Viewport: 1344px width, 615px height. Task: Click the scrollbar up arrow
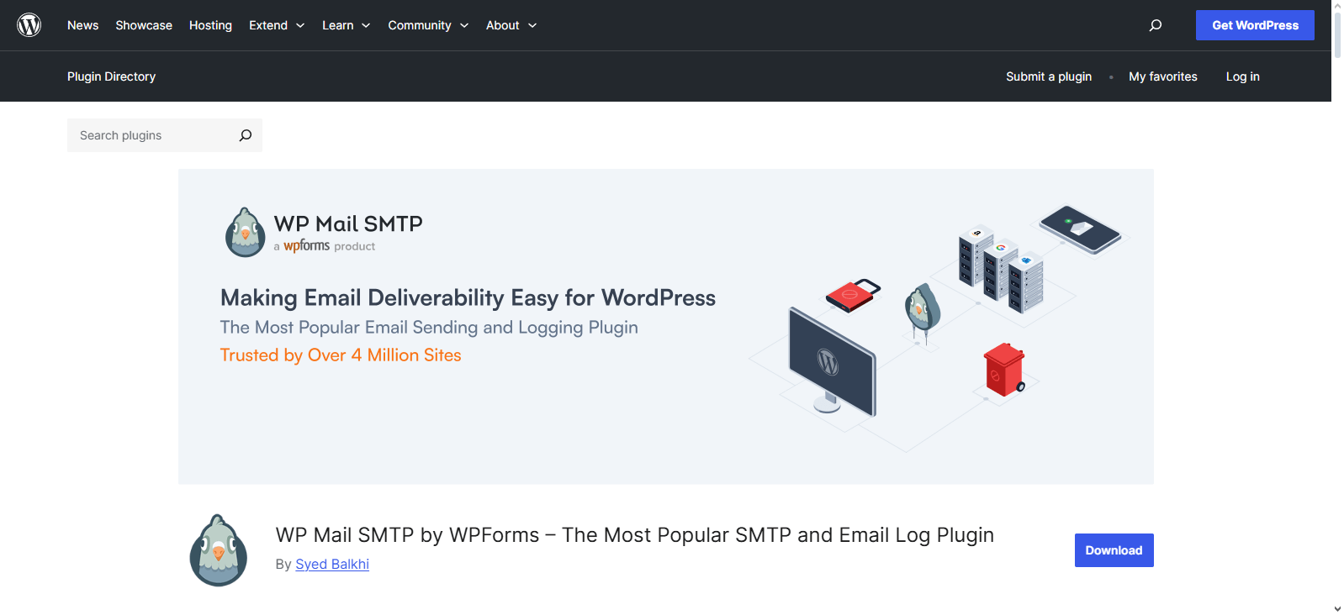[1337, 6]
